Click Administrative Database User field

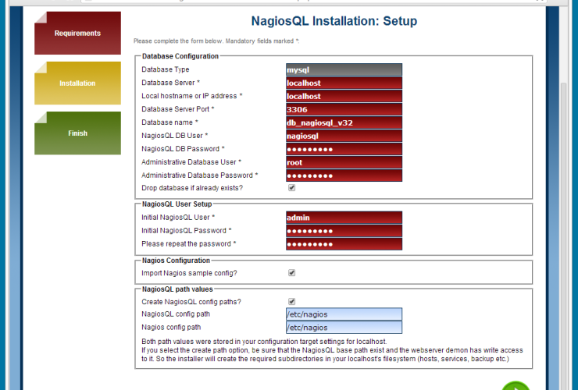[x=344, y=162]
